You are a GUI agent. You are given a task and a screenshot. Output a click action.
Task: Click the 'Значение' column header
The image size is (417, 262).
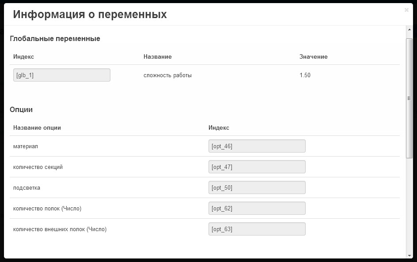[314, 56]
